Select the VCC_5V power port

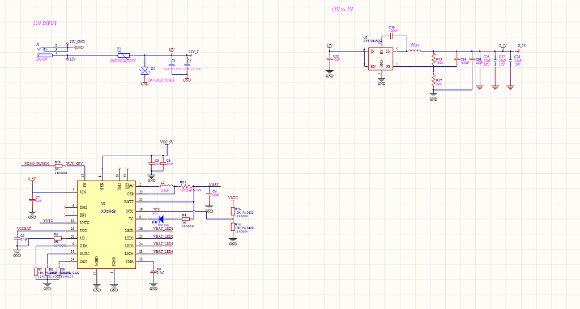167,143
